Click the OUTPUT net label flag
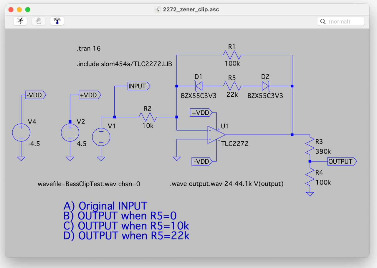The height and width of the screenshot is (268, 377). (342, 161)
